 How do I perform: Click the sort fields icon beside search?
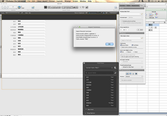[x=115, y=73]
